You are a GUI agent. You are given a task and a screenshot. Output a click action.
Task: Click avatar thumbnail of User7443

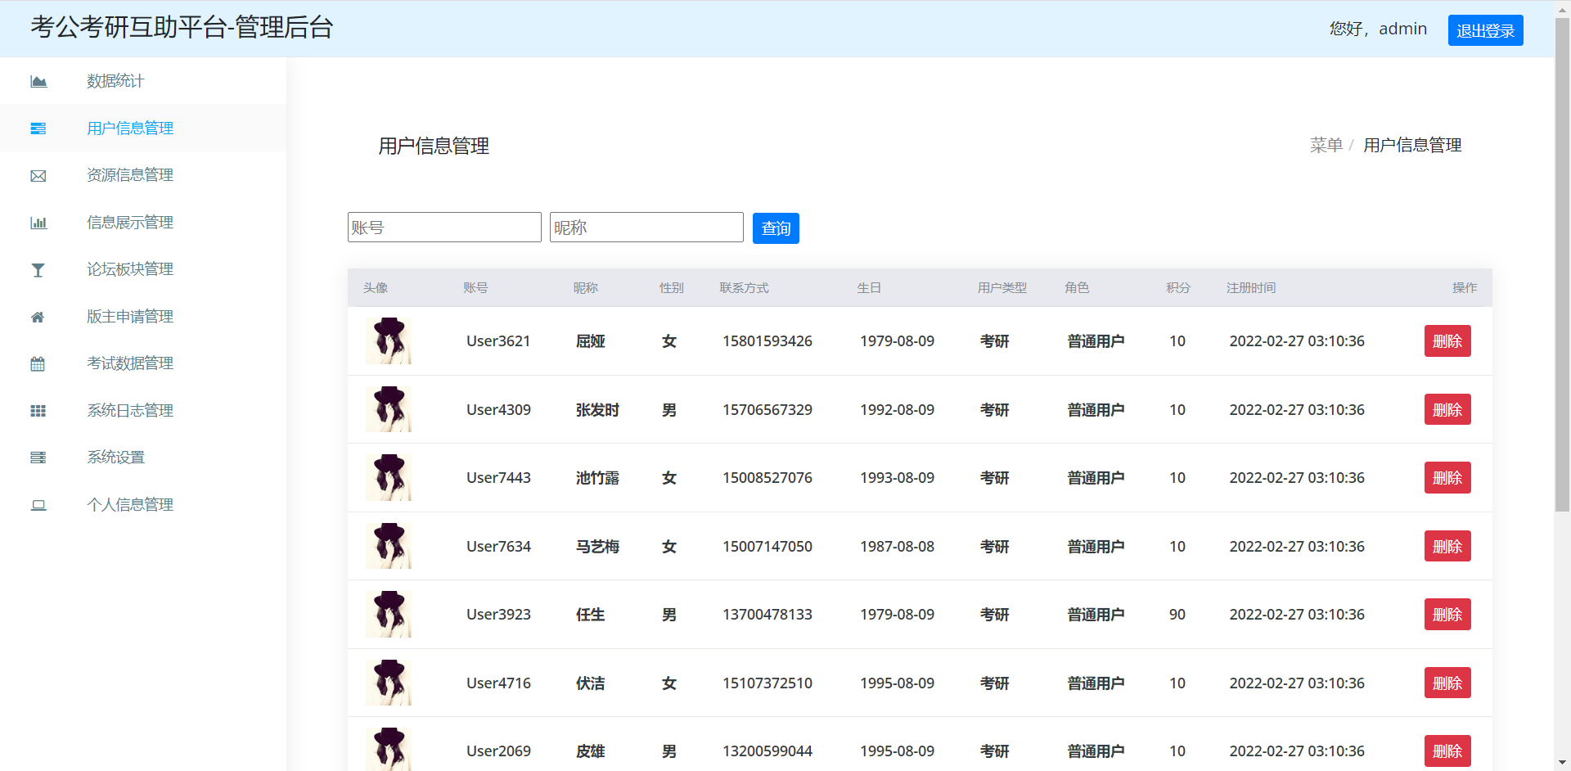pyautogui.click(x=389, y=478)
